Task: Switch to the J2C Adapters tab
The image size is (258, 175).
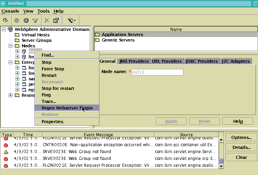Action: pyautogui.click(x=236, y=61)
